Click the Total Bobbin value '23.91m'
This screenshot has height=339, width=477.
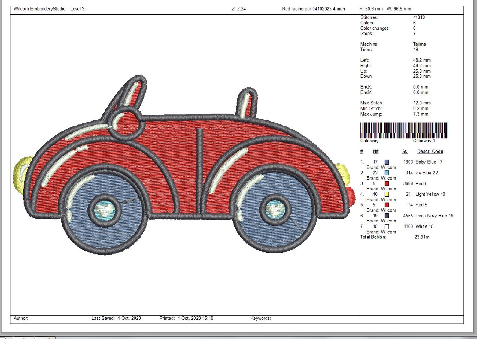point(422,237)
